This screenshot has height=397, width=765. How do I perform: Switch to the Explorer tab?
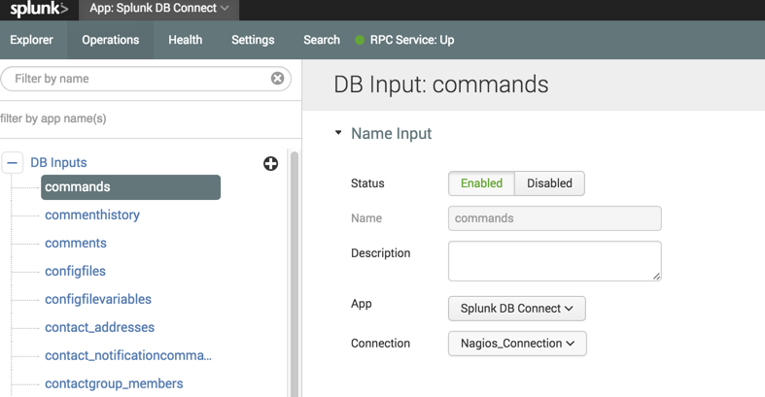point(31,40)
